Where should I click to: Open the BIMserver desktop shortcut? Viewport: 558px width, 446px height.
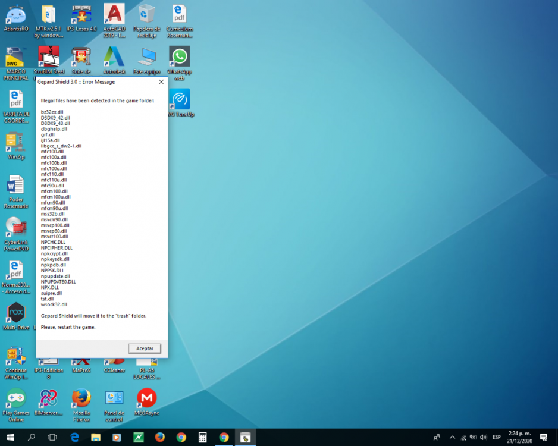point(48,398)
